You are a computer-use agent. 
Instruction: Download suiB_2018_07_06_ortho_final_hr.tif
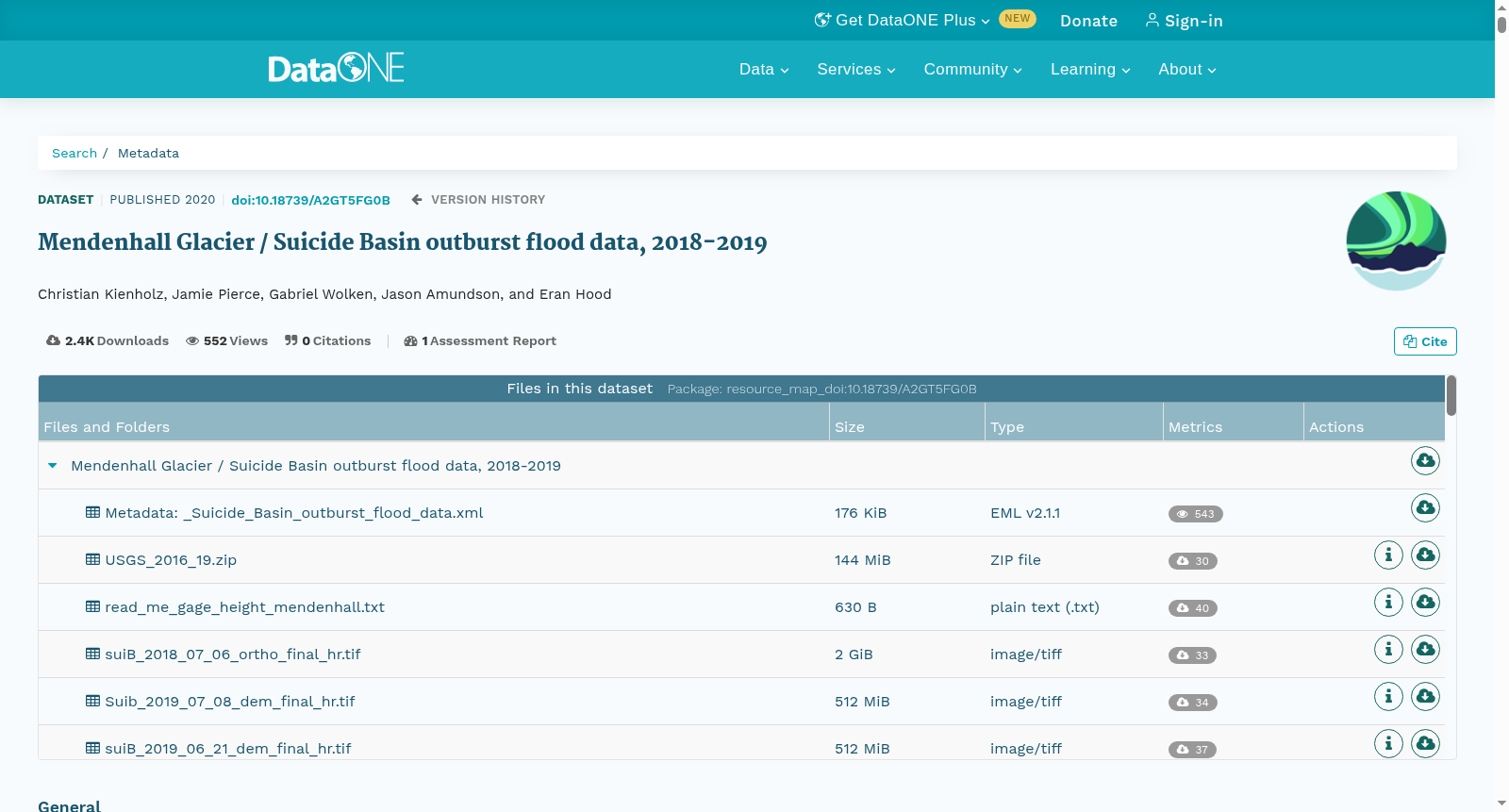(x=1425, y=650)
